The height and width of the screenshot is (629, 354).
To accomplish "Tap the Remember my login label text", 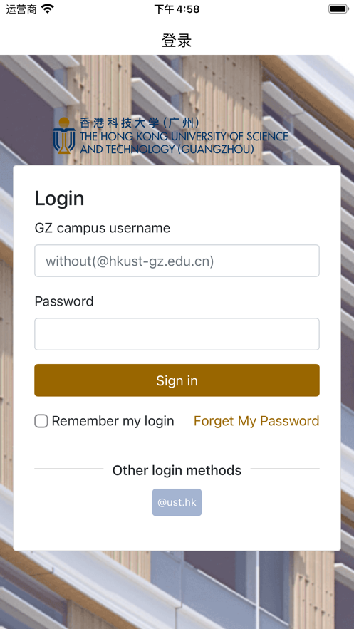I will [x=113, y=421].
